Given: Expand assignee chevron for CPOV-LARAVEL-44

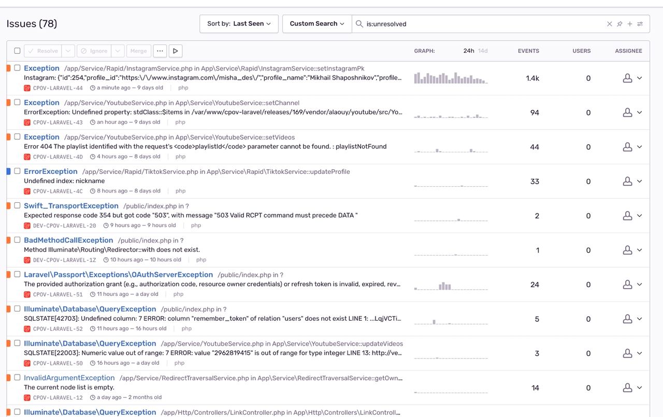Looking at the screenshot, I should [x=639, y=78].
